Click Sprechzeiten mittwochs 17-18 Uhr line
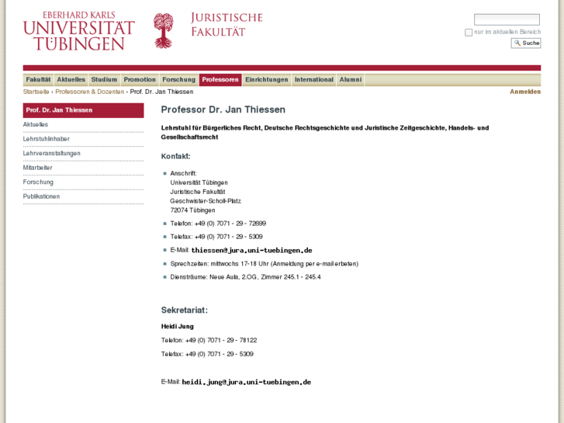564x423 pixels. [265, 264]
